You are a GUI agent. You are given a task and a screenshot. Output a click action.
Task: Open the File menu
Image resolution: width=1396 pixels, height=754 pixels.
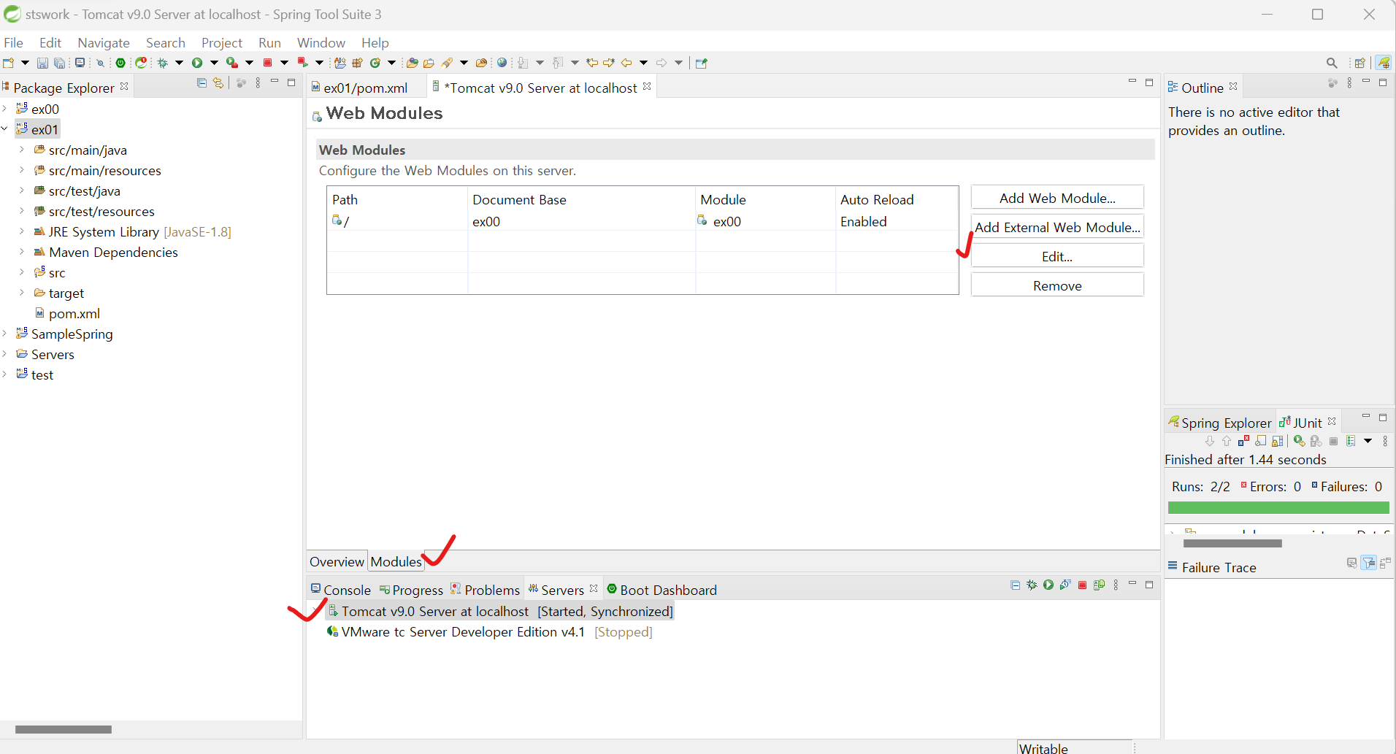(x=13, y=42)
